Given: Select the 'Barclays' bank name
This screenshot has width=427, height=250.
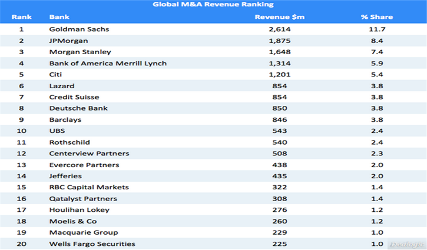Looking at the screenshot, I should tap(65, 119).
